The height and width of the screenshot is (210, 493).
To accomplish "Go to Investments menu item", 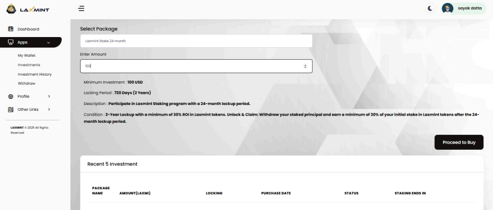I will pyautogui.click(x=29, y=65).
